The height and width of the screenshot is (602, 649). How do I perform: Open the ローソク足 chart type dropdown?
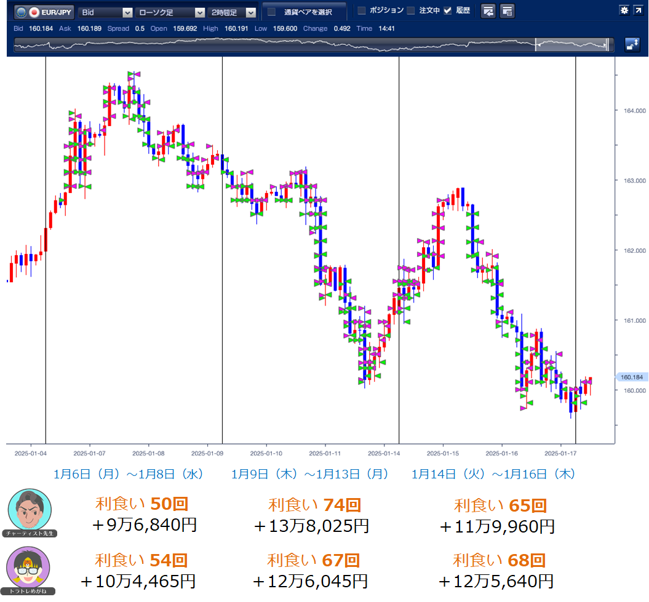171,12
